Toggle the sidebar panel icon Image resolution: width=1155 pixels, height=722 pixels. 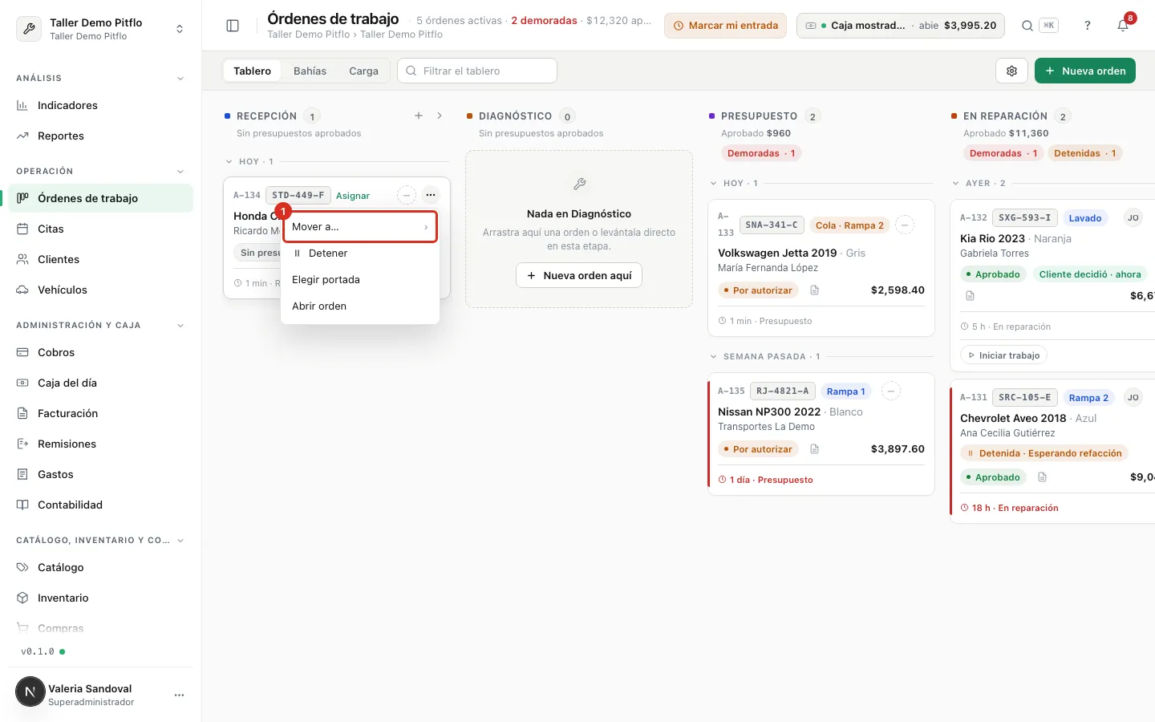coord(233,26)
